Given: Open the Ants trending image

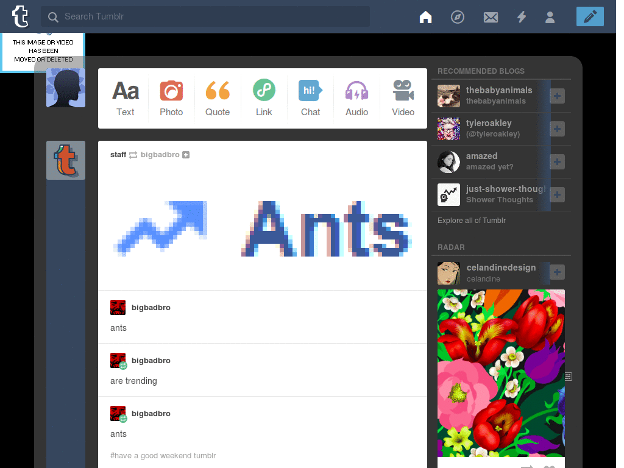Looking at the screenshot, I should pyautogui.click(x=263, y=228).
